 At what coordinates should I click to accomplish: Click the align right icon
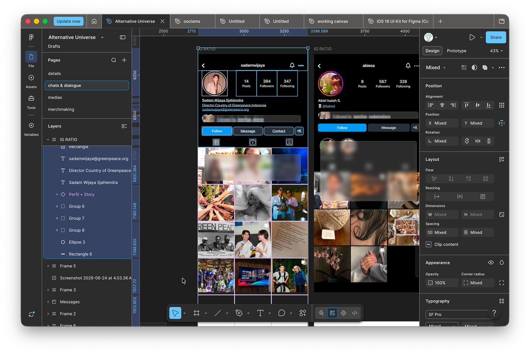click(x=453, y=105)
